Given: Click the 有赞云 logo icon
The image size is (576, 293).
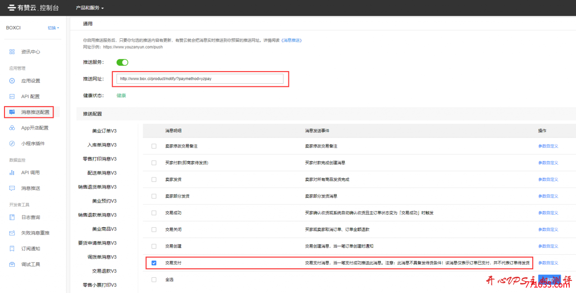Looking at the screenshot, I should click(12, 8).
